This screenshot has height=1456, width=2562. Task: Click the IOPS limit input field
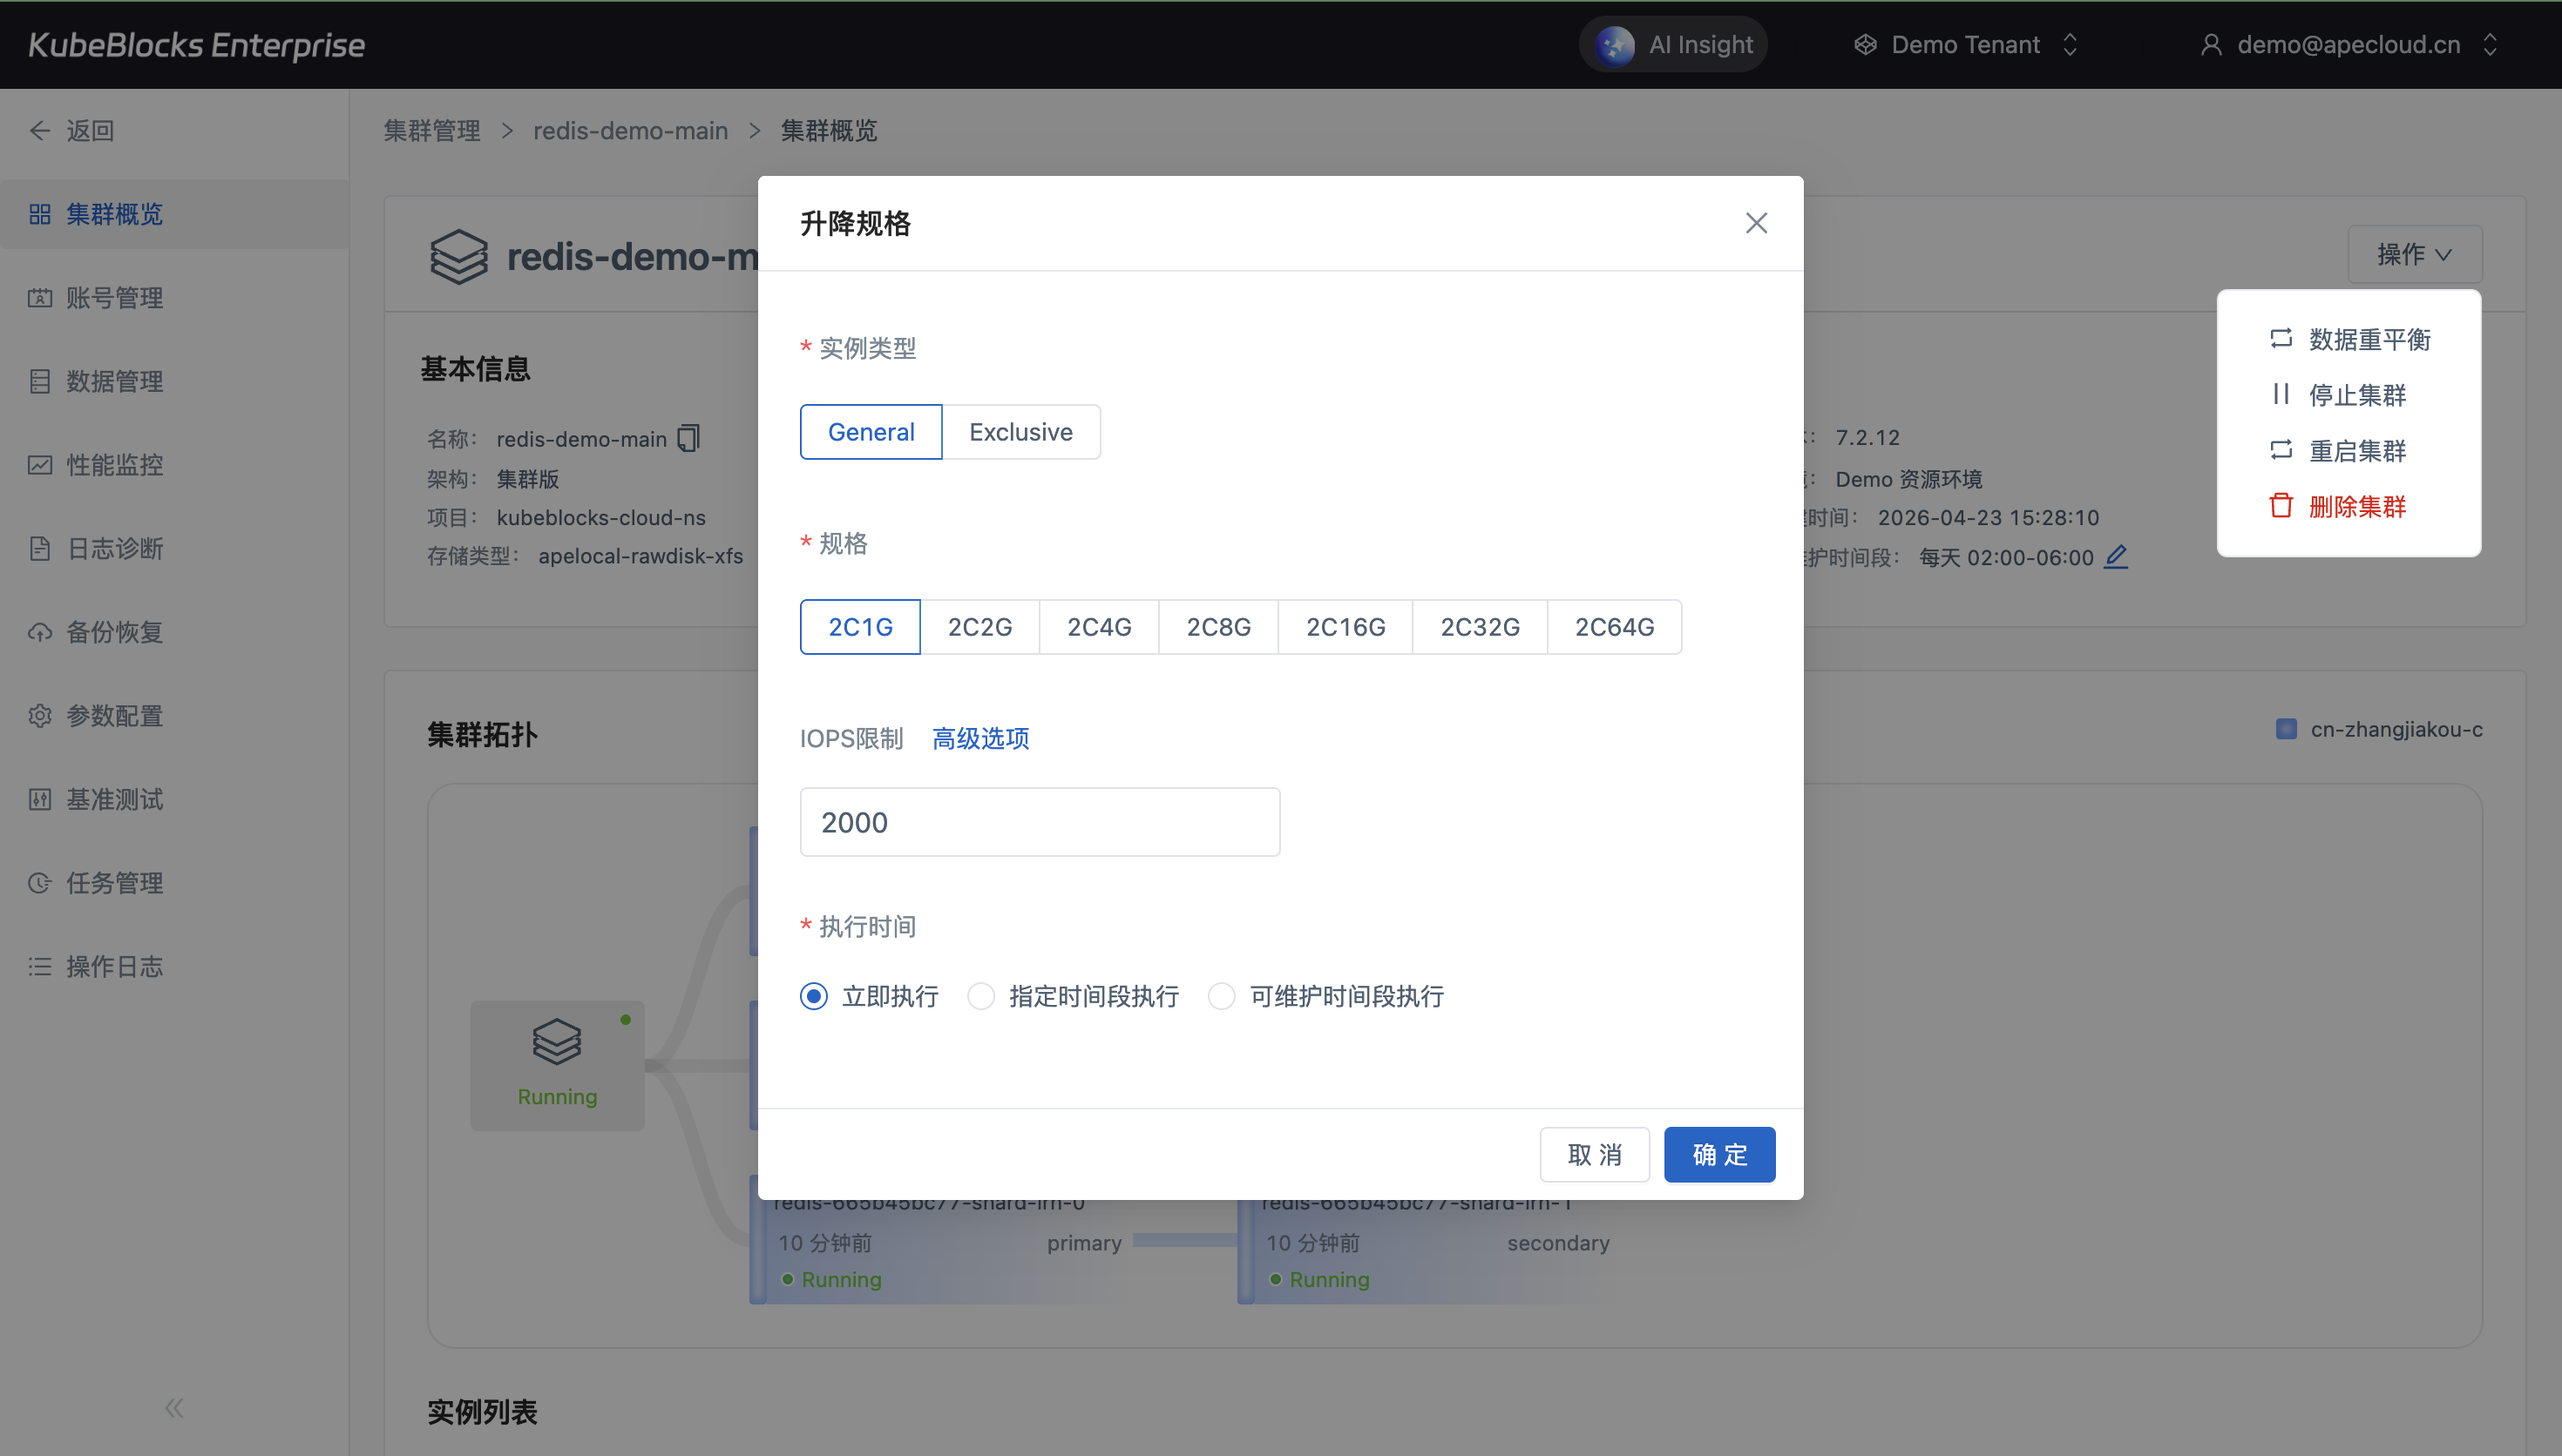click(x=1040, y=822)
